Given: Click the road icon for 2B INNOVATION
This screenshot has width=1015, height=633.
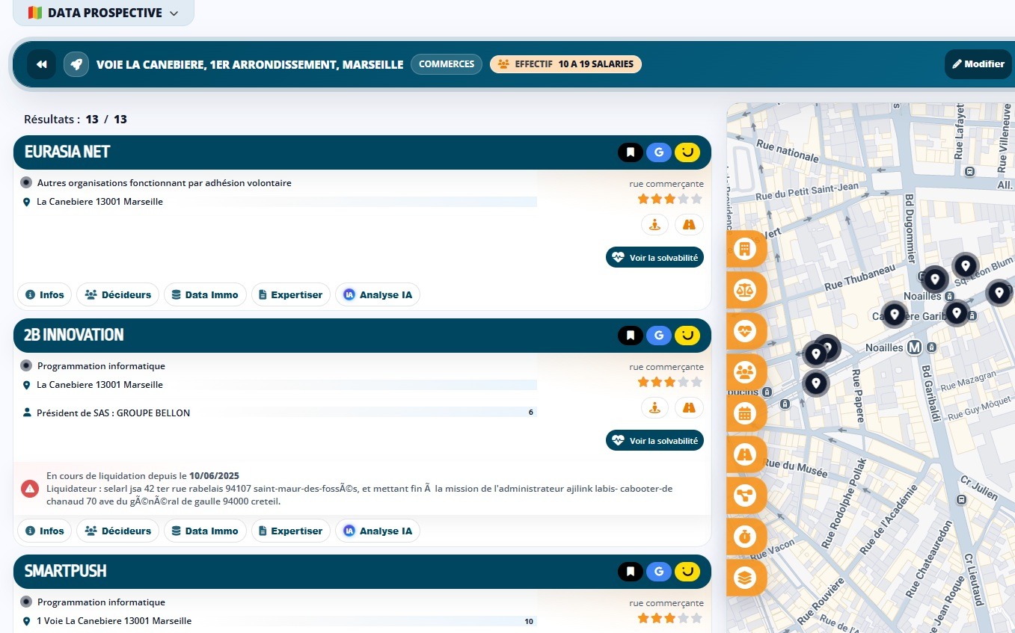Looking at the screenshot, I should click(689, 407).
